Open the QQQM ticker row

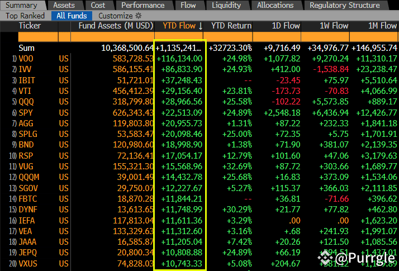pos(29,177)
